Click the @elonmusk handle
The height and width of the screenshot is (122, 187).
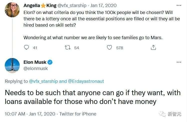point(35,68)
